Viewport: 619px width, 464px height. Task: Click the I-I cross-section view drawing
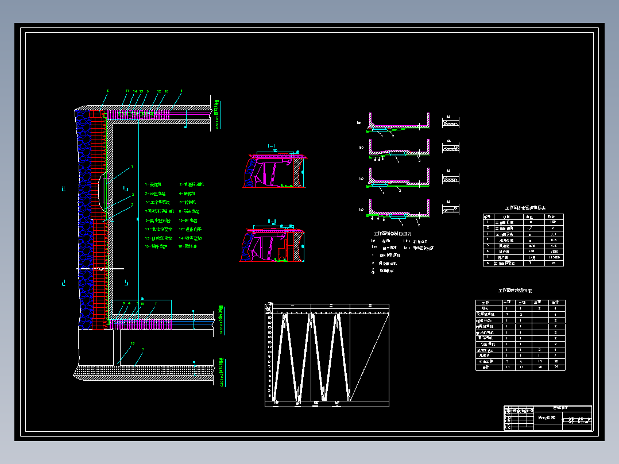tap(274, 169)
